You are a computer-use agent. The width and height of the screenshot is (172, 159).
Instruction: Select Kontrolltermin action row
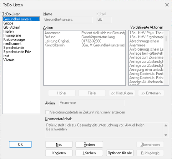pyautogui.click(x=84, y=45)
